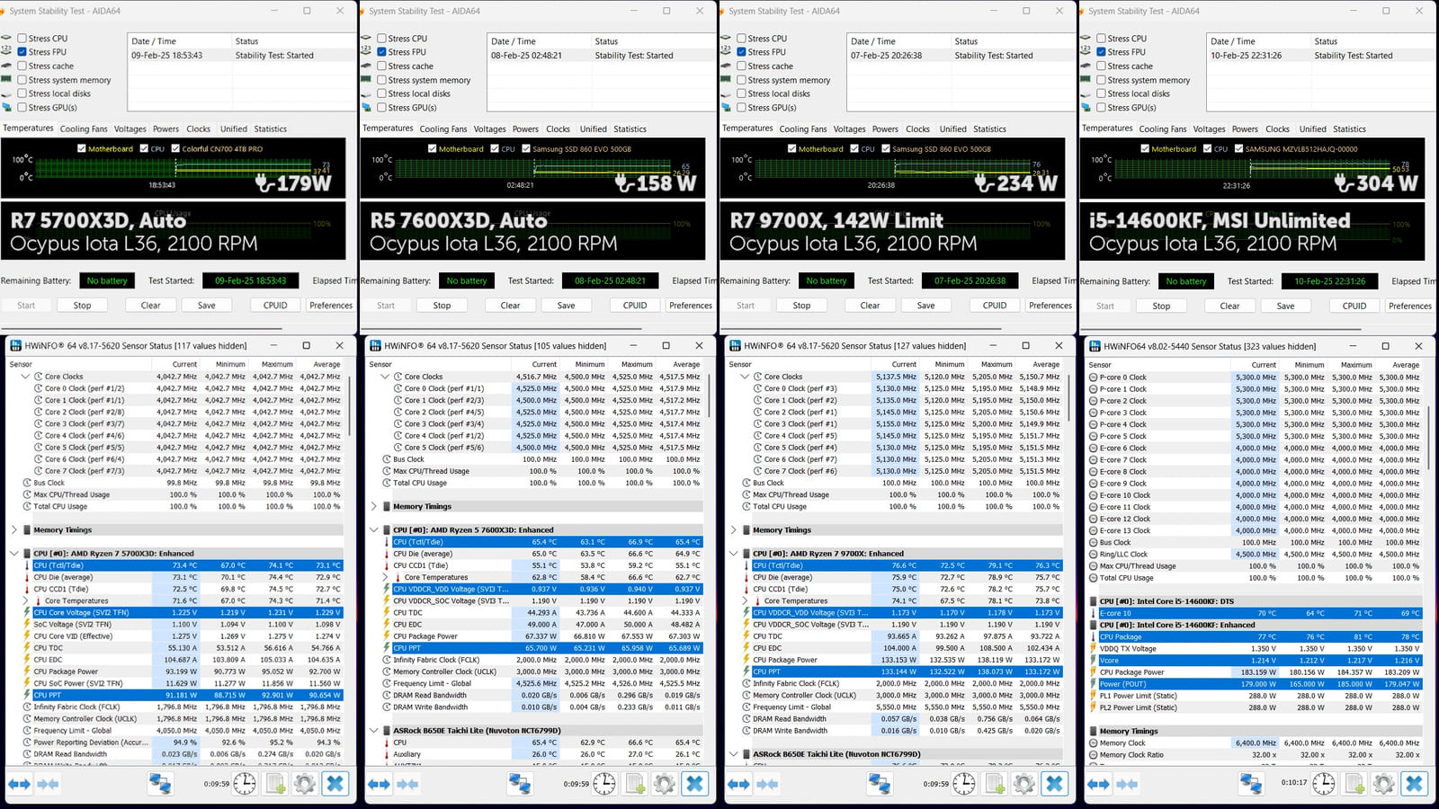Viewport: 1439px width, 809px height.
Task: Click Clear in the 7600X3D AIDA64 window
Action: [x=510, y=306]
